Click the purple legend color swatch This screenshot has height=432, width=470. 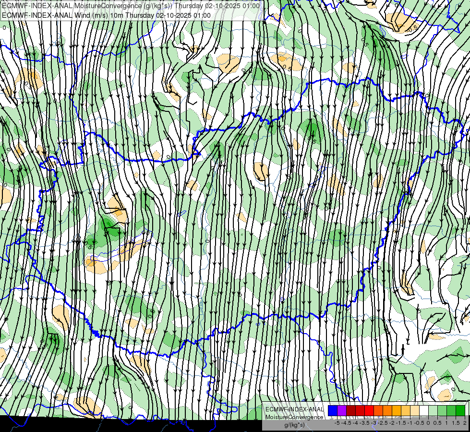click(342, 410)
